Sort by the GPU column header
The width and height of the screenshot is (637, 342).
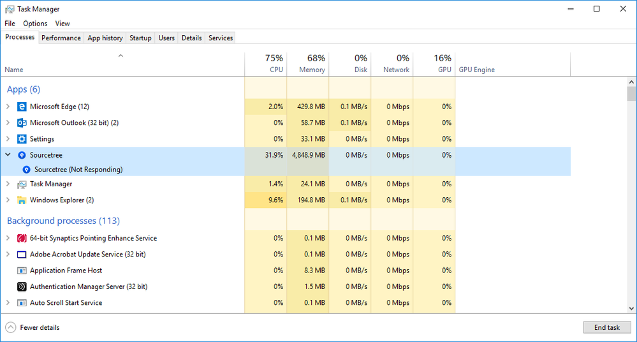(x=434, y=64)
